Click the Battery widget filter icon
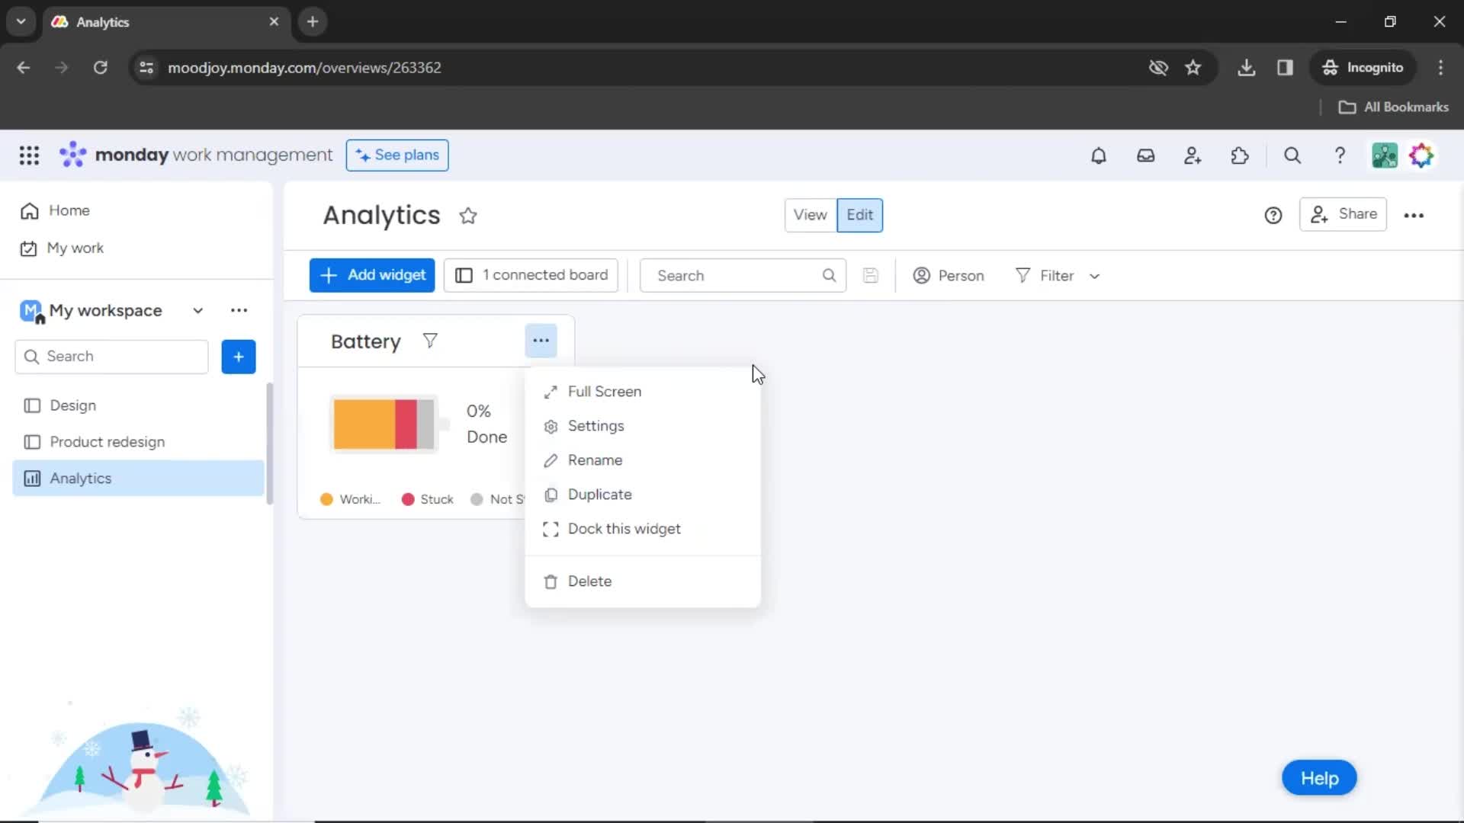The height and width of the screenshot is (823, 1464). point(429,341)
